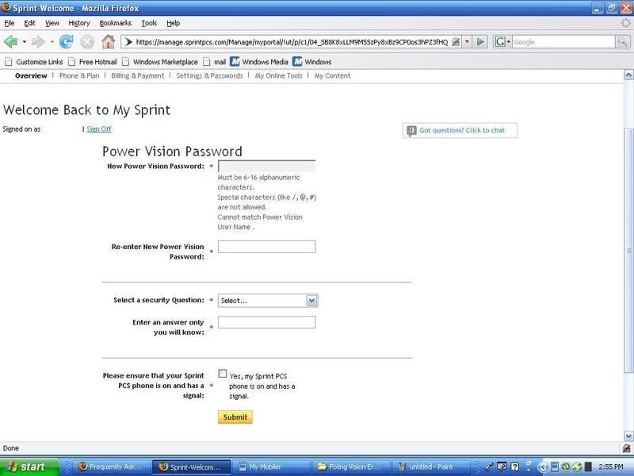Switch to the Settings & Passwords tab

209,75
